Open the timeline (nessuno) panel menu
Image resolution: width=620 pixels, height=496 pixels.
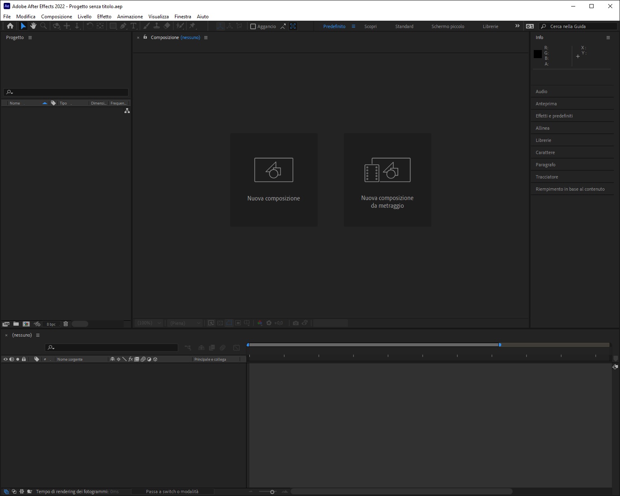click(x=38, y=335)
